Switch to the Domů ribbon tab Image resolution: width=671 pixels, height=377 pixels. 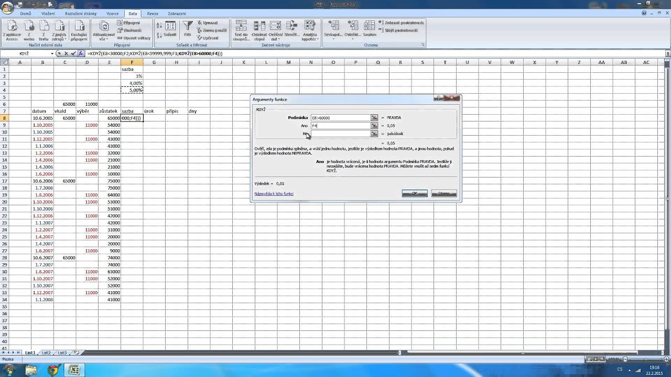click(26, 14)
